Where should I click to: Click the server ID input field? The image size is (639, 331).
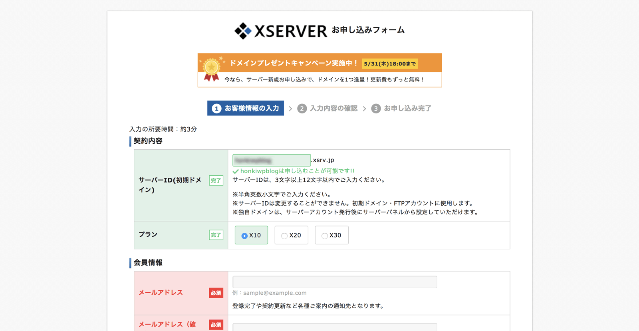click(x=272, y=160)
